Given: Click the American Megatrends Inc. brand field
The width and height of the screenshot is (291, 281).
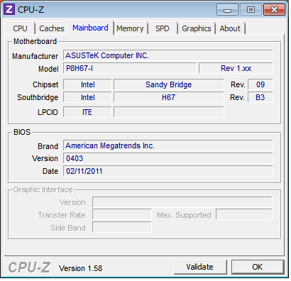Looking at the screenshot, I should tap(168, 145).
